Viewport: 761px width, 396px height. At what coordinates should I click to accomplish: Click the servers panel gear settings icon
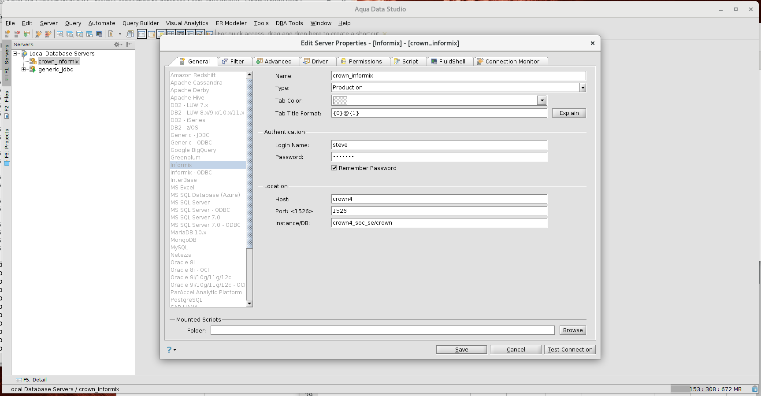click(x=117, y=44)
